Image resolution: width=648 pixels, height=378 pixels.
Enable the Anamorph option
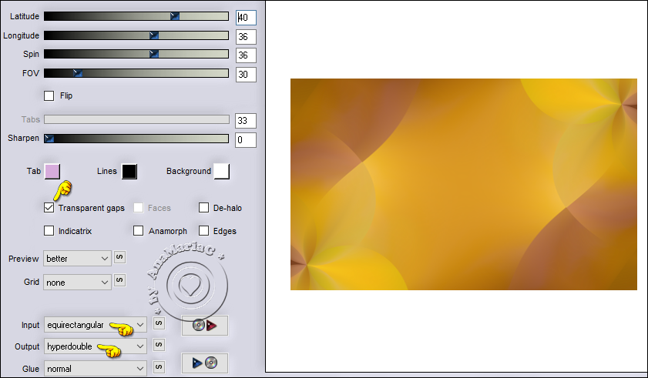[x=139, y=230]
